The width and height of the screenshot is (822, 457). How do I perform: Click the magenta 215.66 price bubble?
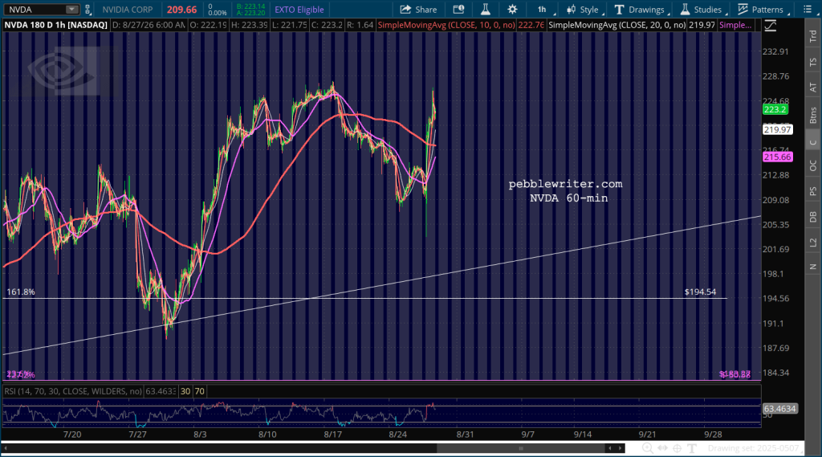tap(777, 157)
